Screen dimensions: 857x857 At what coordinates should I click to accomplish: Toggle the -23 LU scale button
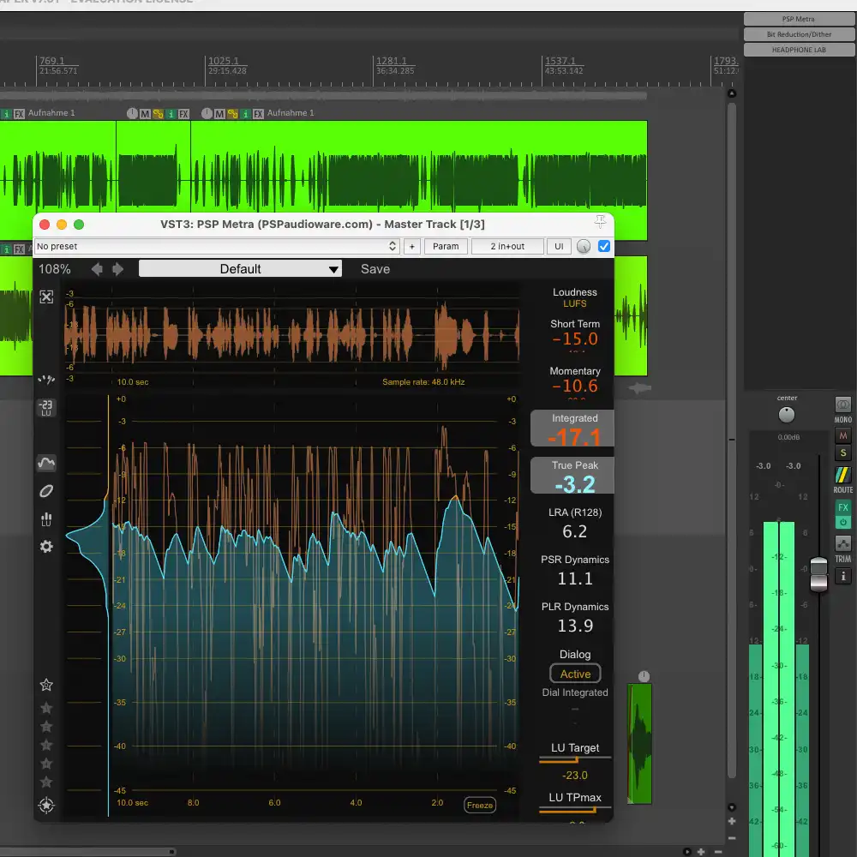(46, 408)
